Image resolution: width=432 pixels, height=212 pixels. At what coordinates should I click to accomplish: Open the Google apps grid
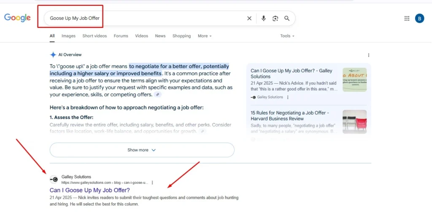coord(407,19)
